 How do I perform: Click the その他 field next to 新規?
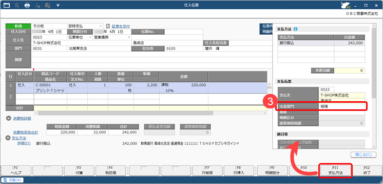49,26
